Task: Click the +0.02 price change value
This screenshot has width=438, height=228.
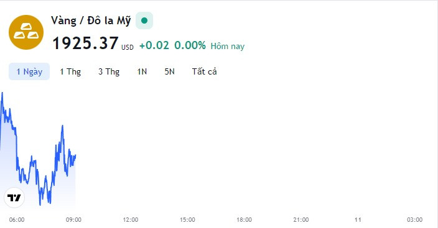Action: tap(154, 45)
